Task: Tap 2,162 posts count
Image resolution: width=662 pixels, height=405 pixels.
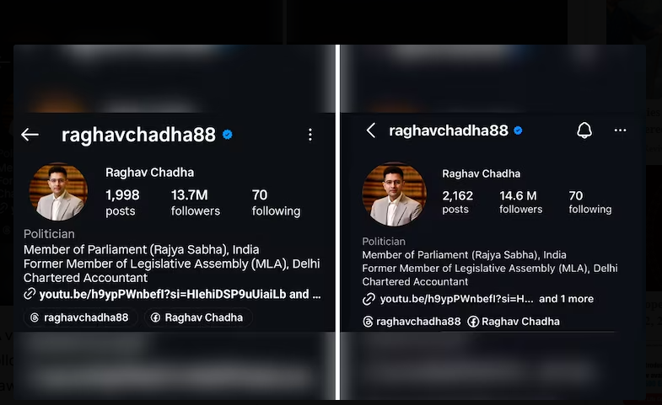Action: pos(458,202)
